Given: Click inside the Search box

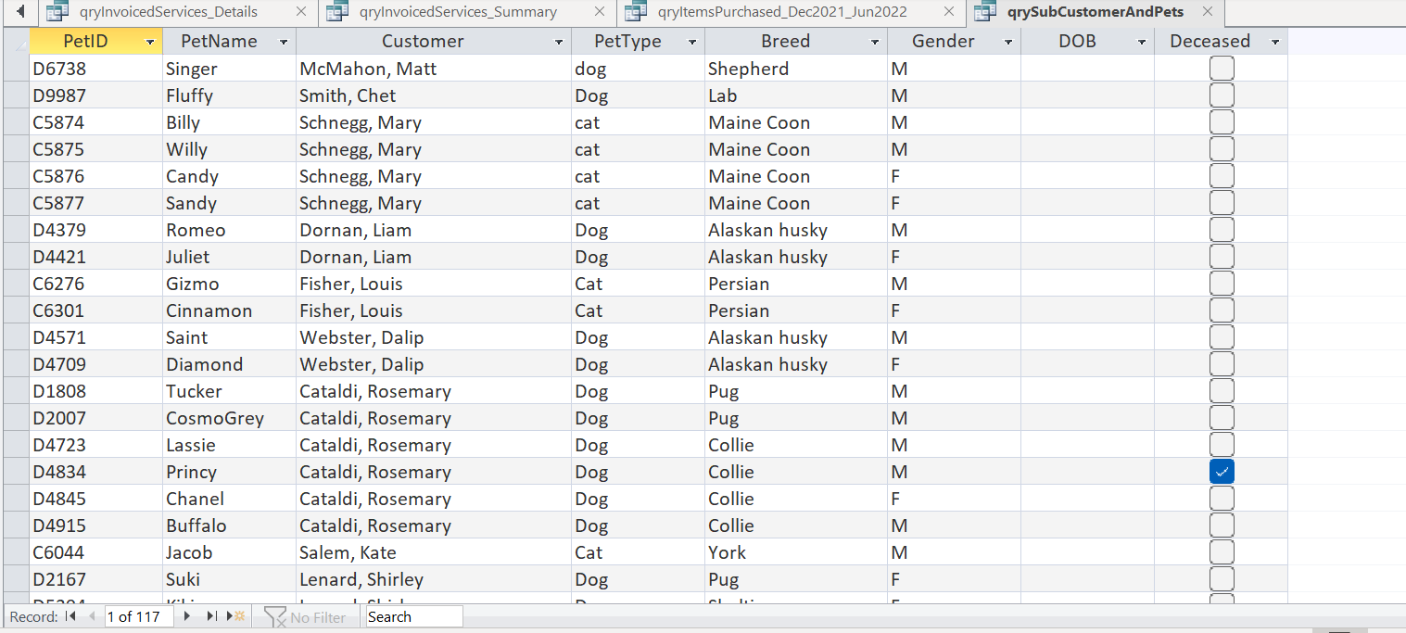Looking at the screenshot, I should 412,616.
